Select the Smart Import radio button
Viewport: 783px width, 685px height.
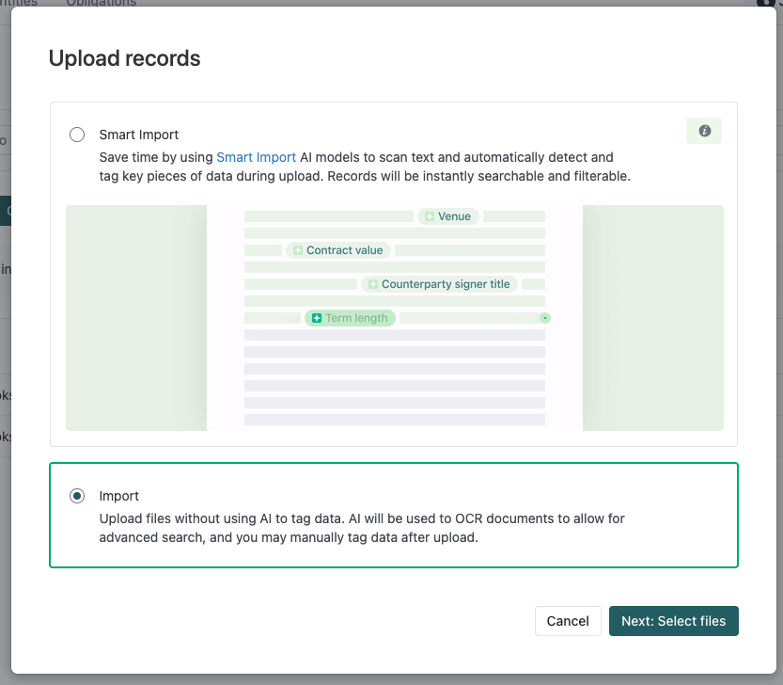[x=77, y=135]
